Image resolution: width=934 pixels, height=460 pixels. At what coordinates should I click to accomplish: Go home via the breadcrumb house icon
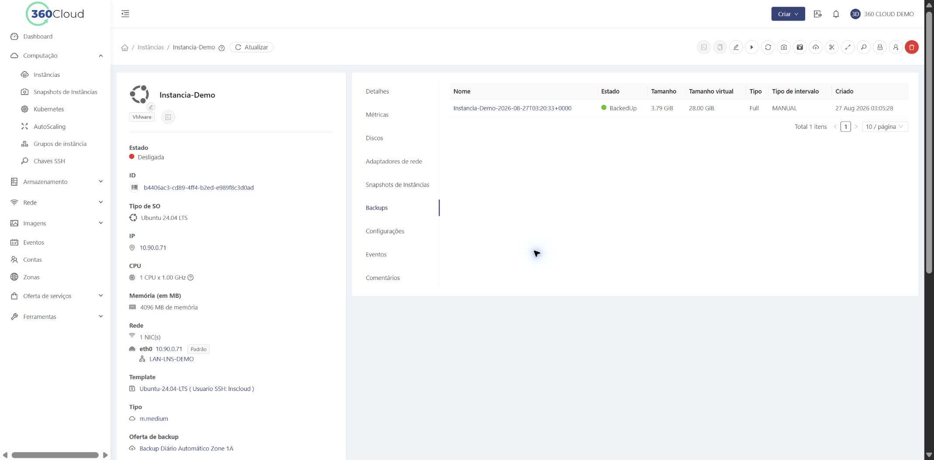coord(125,48)
